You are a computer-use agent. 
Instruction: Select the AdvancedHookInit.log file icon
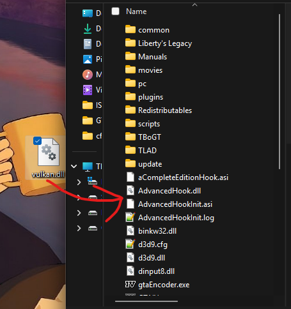pos(130,217)
